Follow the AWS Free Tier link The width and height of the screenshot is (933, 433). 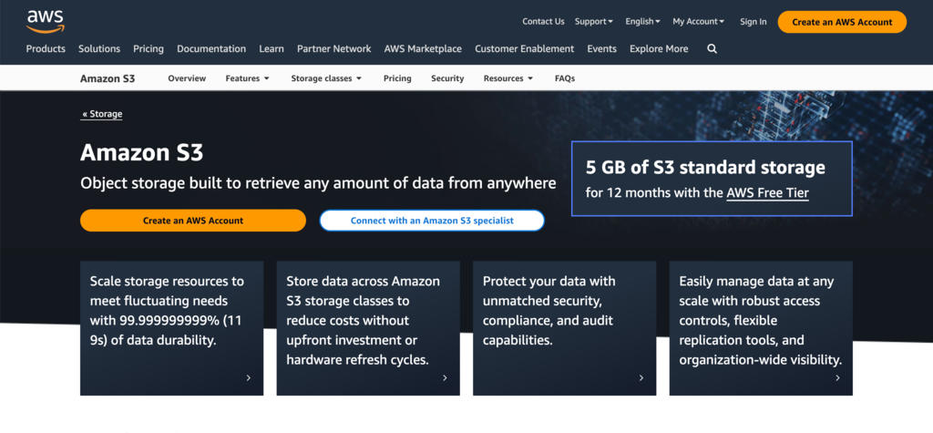(x=767, y=193)
